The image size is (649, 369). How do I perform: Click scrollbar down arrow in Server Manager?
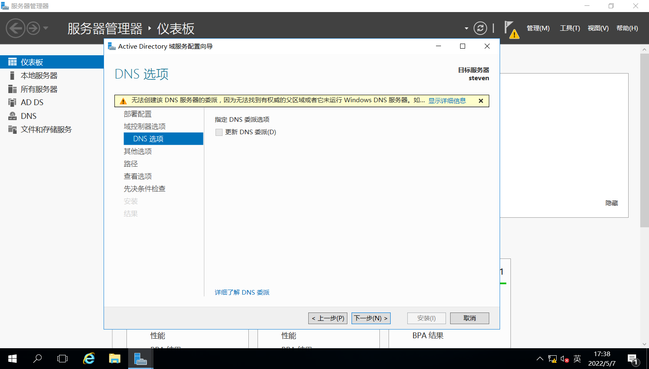pyautogui.click(x=645, y=344)
